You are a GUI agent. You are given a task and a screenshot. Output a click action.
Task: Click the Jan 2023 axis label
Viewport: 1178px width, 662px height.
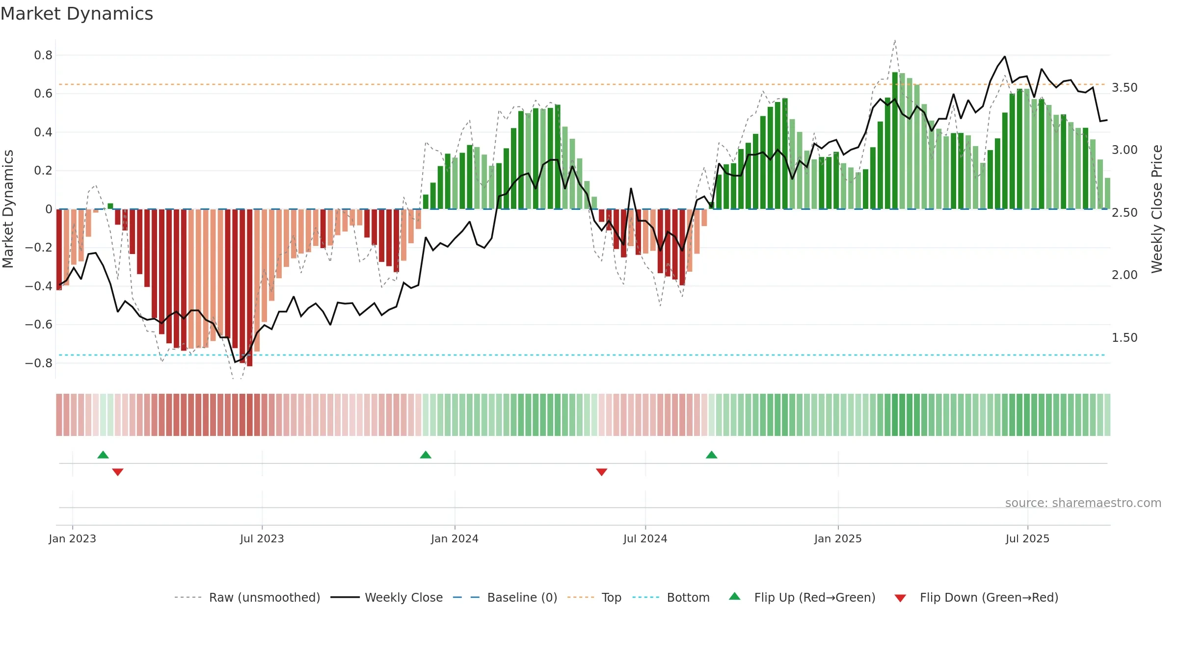click(x=73, y=538)
